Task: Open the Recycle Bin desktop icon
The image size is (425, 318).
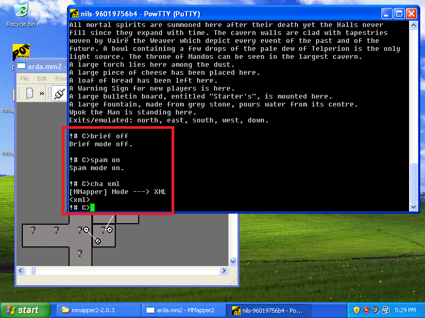Action: coord(21,14)
